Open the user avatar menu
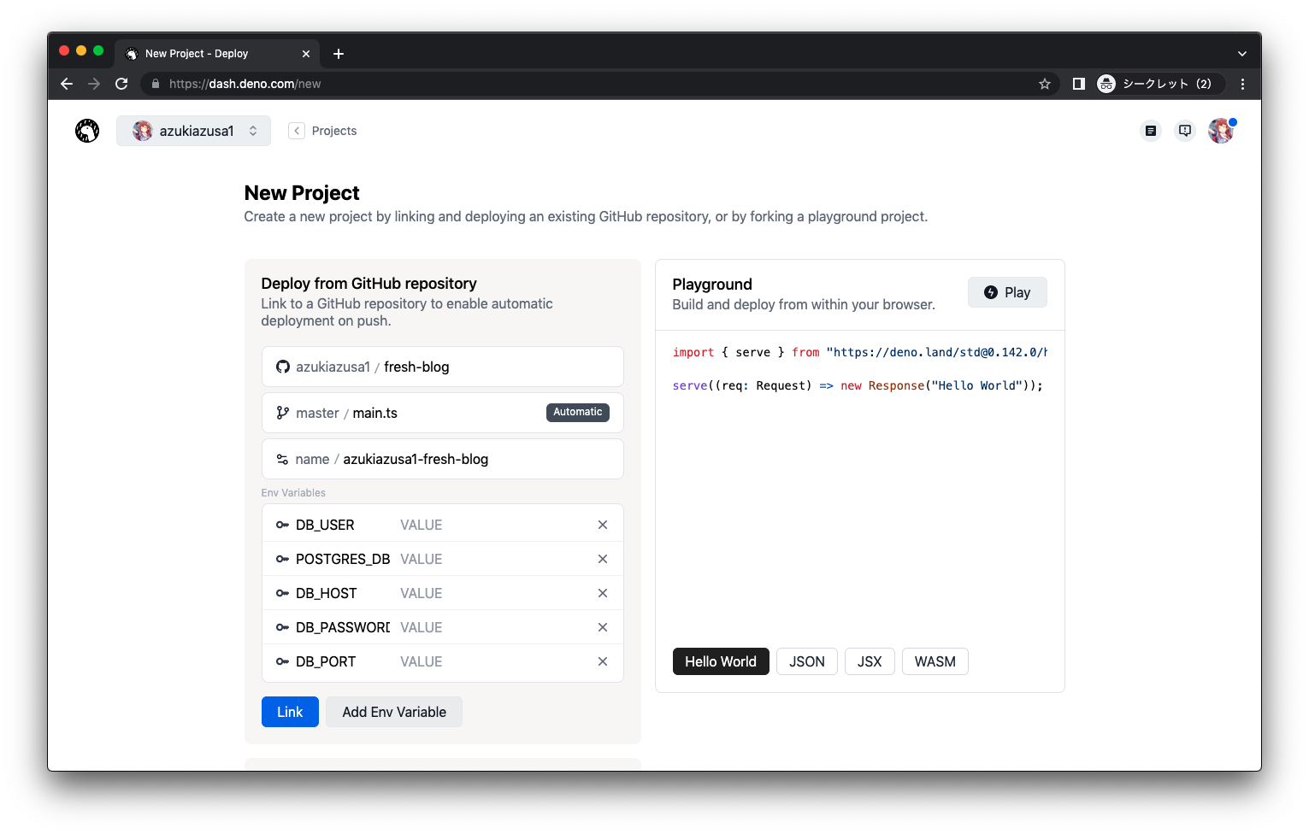 (1221, 131)
